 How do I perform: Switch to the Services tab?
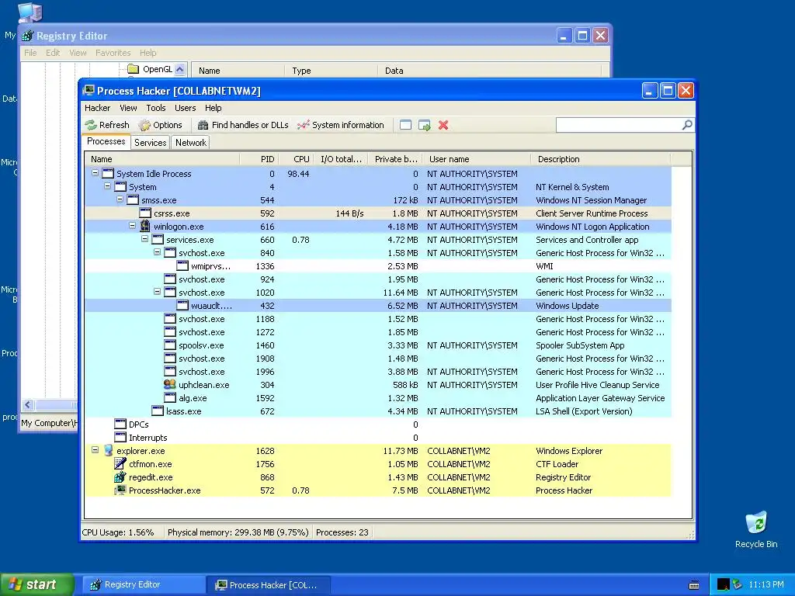click(x=150, y=143)
